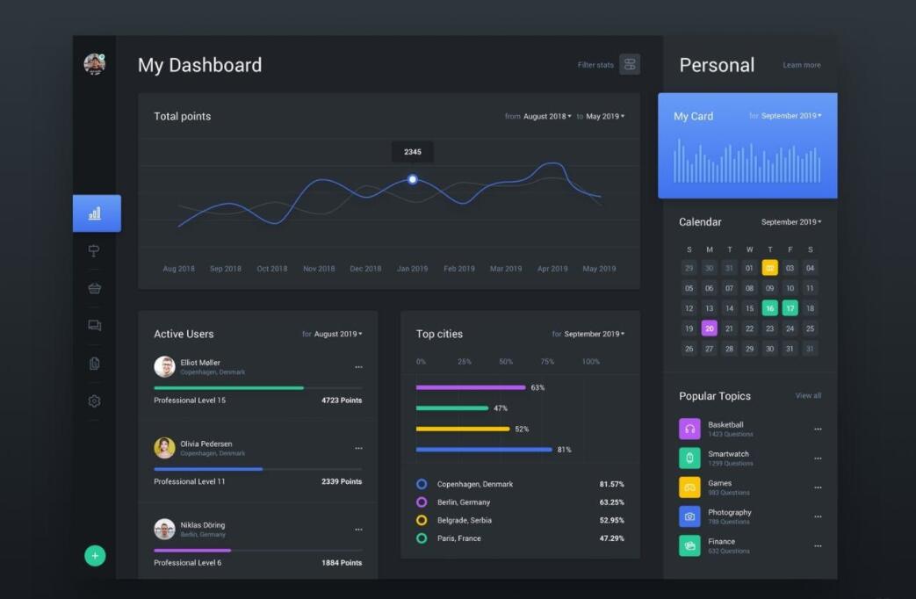
Task: Expand the 'August 2018' from-date dropdown
Action: pos(547,116)
